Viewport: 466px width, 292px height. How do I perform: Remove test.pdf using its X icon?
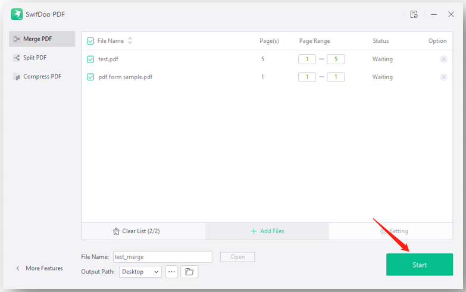(443, 59)
